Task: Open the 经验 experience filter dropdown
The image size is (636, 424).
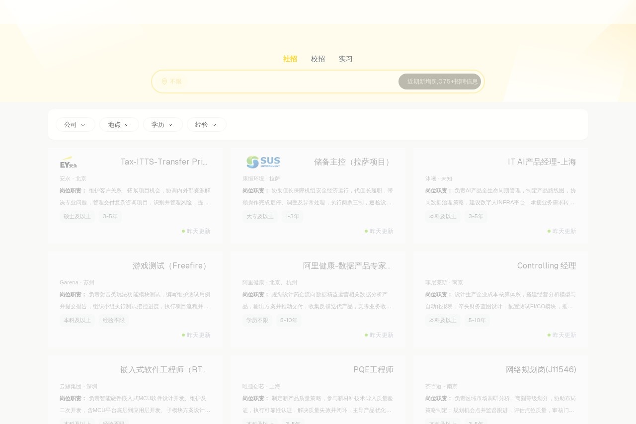Action: pyautogui.click(x=206, y=125)
